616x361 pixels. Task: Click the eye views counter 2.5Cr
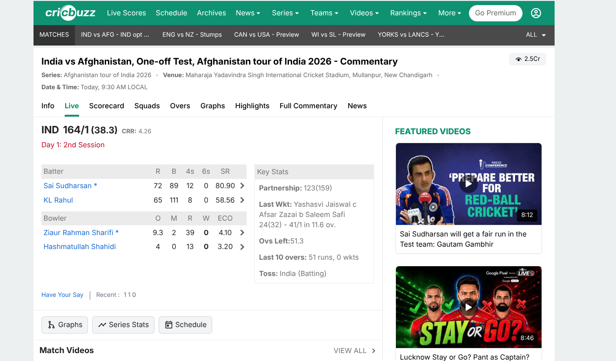(528, 59)
